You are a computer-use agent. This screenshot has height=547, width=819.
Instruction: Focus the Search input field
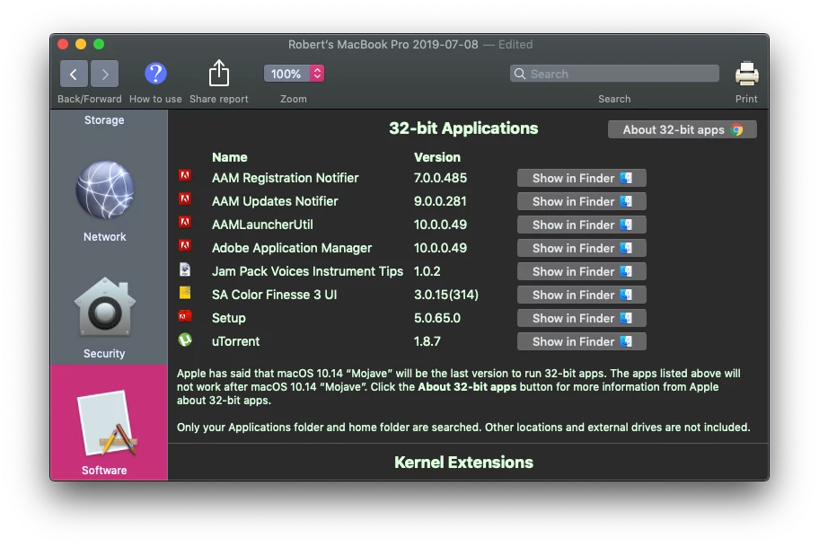[x=614, y=74]
